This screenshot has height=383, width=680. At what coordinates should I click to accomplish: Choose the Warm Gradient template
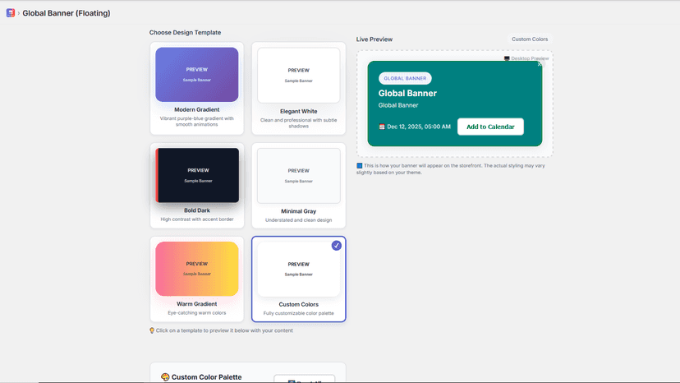[x=197, y=279]
